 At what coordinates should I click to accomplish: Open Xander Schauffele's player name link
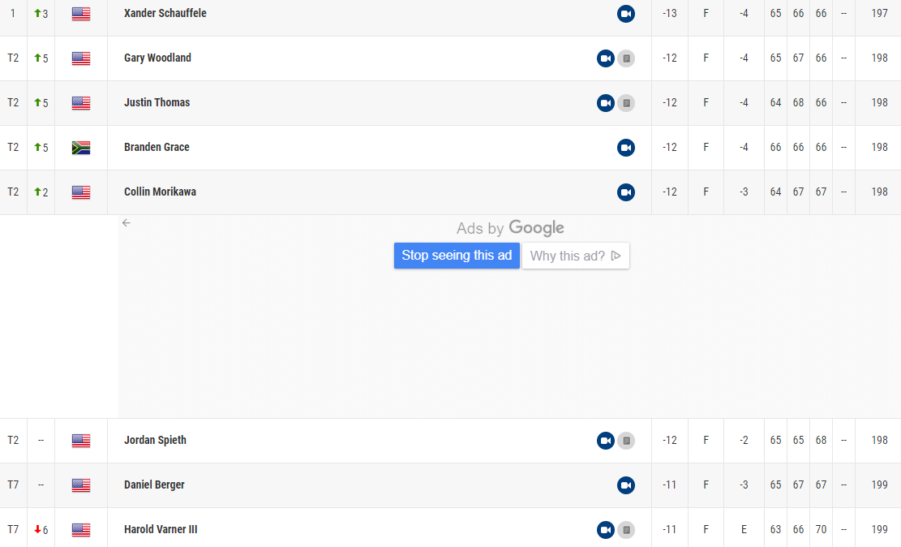(165, 14)
